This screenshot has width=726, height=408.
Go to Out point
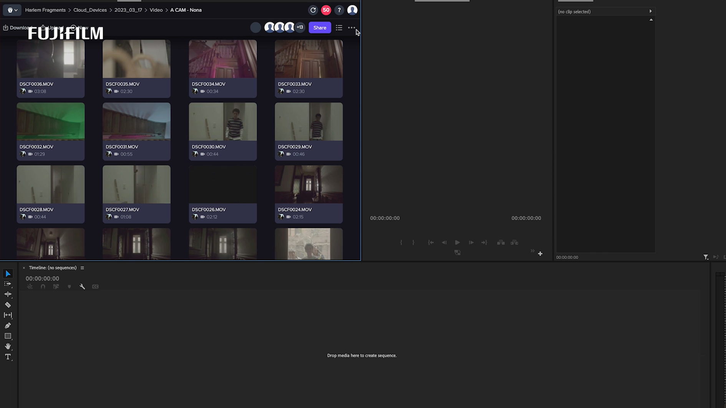pos(484,243)
